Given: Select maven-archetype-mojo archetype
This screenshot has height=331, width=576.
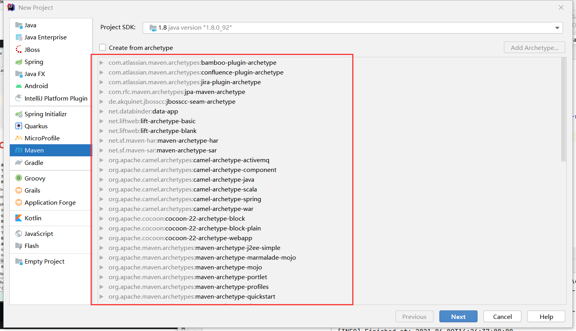Looking at the screenshot, I should [x=185, y=267].
